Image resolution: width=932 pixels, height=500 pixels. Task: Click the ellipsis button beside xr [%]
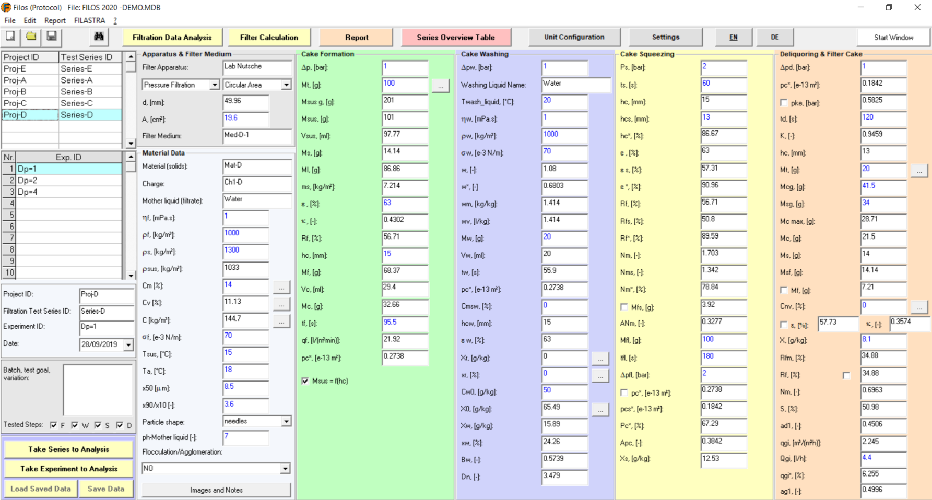pos(600,376)
